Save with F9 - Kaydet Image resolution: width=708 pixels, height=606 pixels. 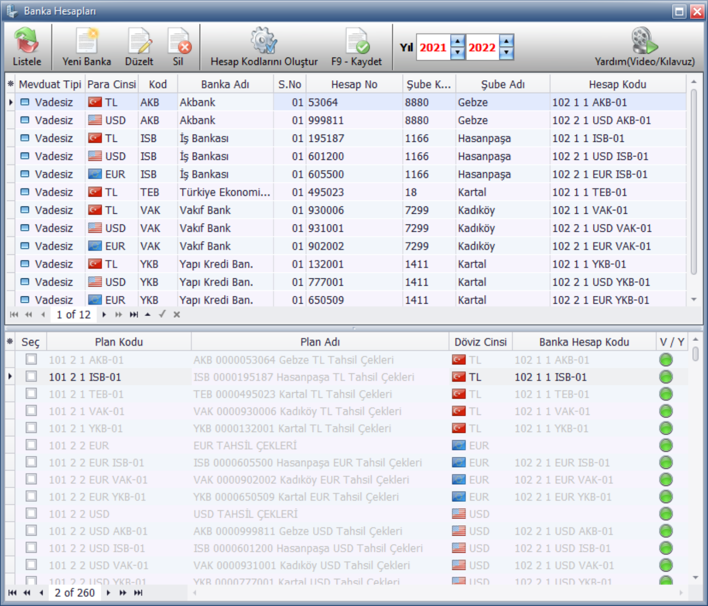pyautogui.click(x=356, y=47)
